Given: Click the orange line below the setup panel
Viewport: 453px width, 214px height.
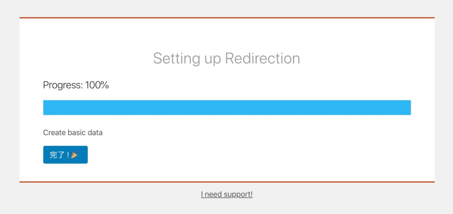Looking at the screenshot, I should [x=226, y=182].
